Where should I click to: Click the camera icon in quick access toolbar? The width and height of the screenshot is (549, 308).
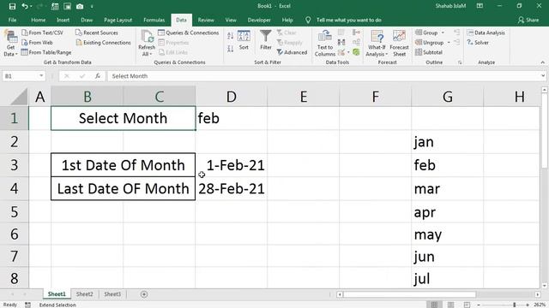click(x=80, y=6)
